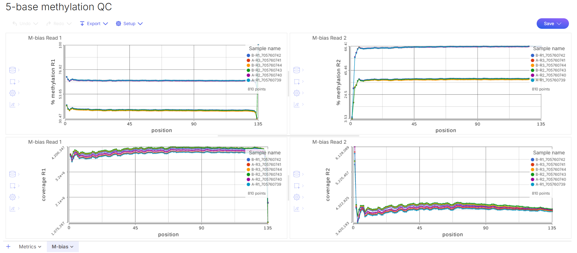Click the scatter plot icon beside the methylation R2 chart
The width and height of the screenshot is (577, 253).
coord(297,105)
